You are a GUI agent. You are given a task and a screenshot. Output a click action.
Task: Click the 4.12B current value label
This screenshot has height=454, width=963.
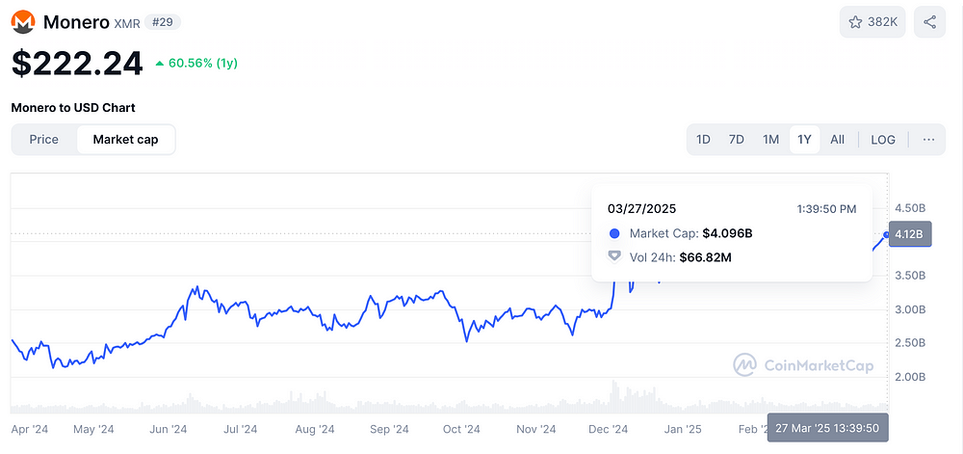pyautogui.click(x=910, y=234)
